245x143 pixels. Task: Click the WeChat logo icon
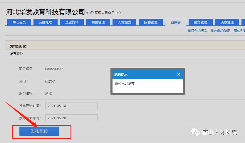[x=195, y=133]
